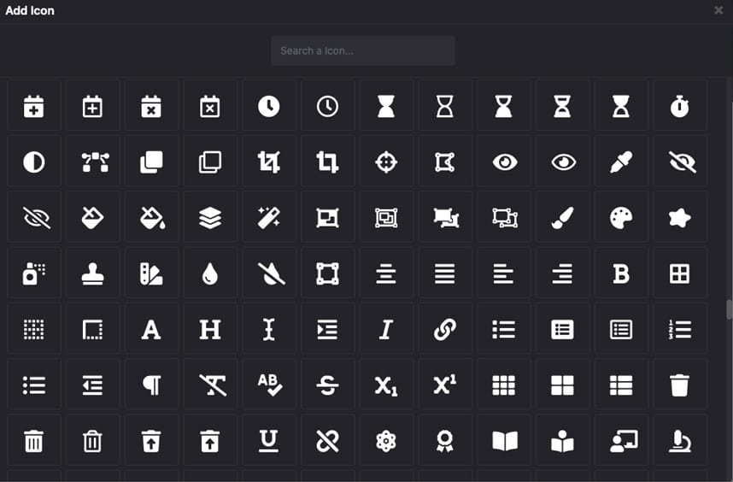The image size is (733, 482).
Task: Choose the bold letter B icon
Action: [x=621, y=273]
